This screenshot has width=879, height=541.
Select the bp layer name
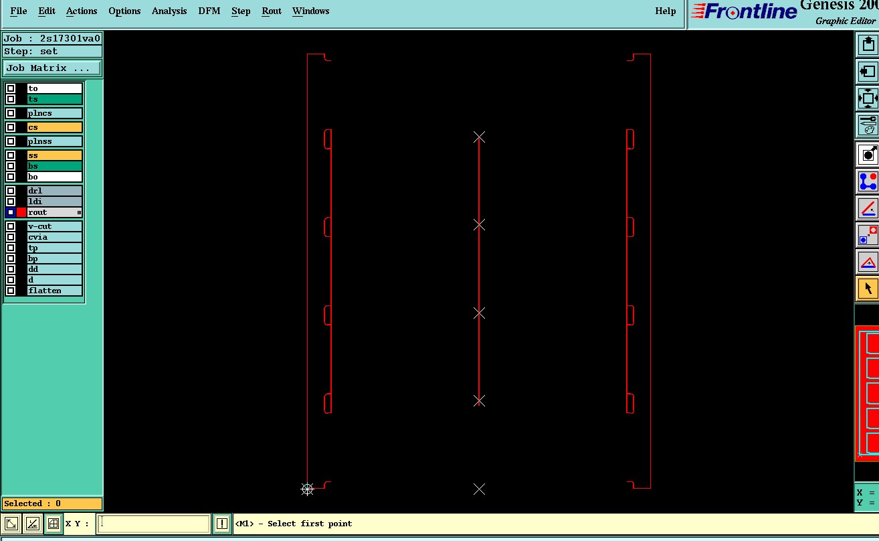pyautogui.click(x=55, y=258)
